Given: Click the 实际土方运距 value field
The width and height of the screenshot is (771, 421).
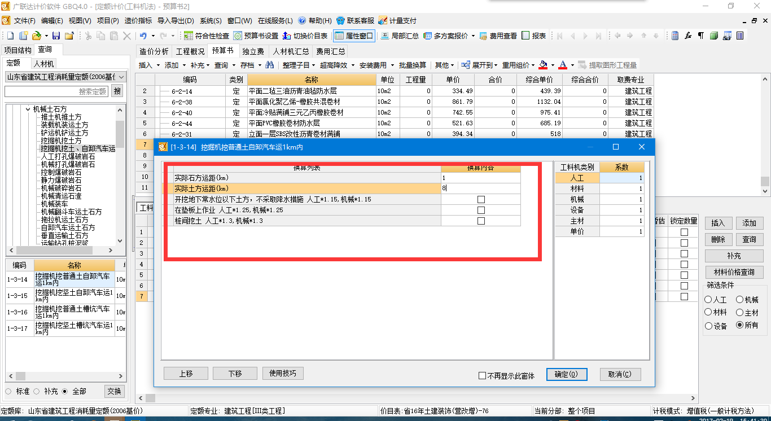Looking at the screenshot, I should coord(481,188).
